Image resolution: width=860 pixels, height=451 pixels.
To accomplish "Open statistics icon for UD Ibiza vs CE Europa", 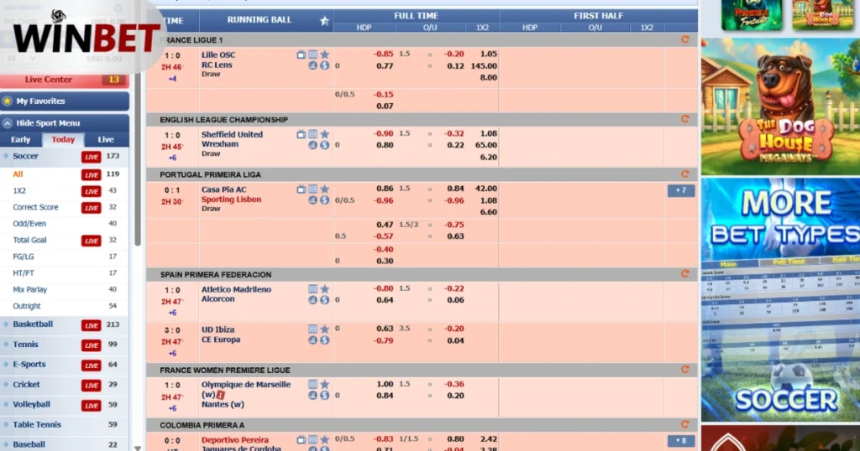I will coord(312,340).
